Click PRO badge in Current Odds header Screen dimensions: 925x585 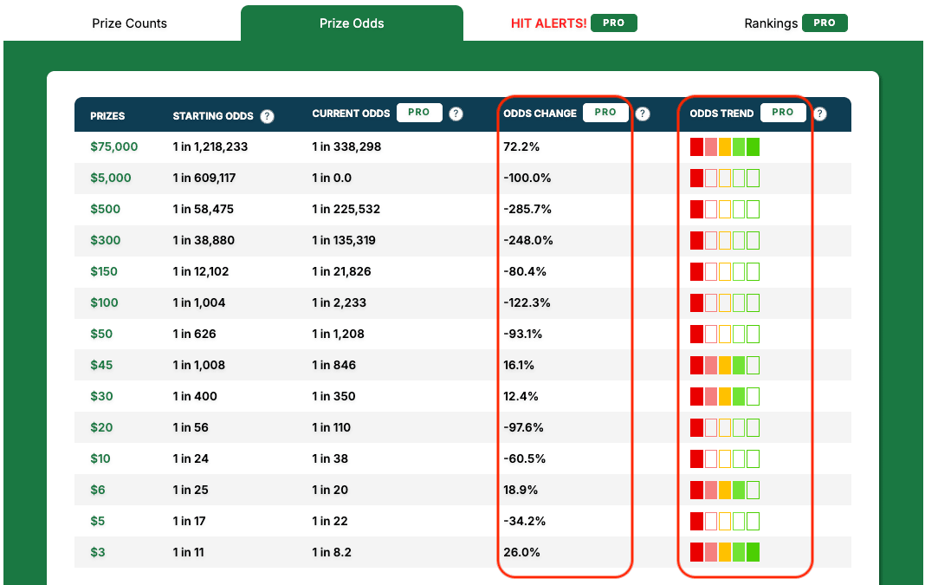(419, 113)
